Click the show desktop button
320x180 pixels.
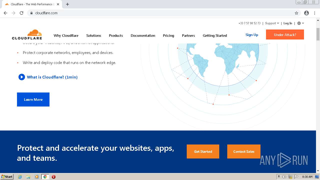317,177
